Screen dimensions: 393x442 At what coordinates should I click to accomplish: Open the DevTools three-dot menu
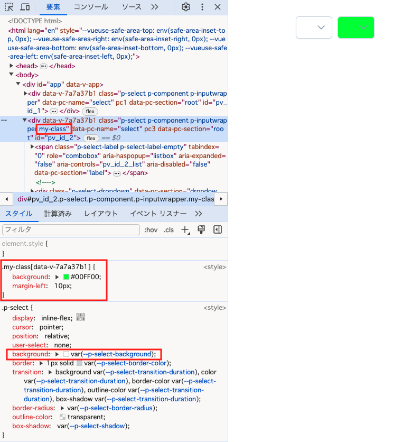pos(202,7)
